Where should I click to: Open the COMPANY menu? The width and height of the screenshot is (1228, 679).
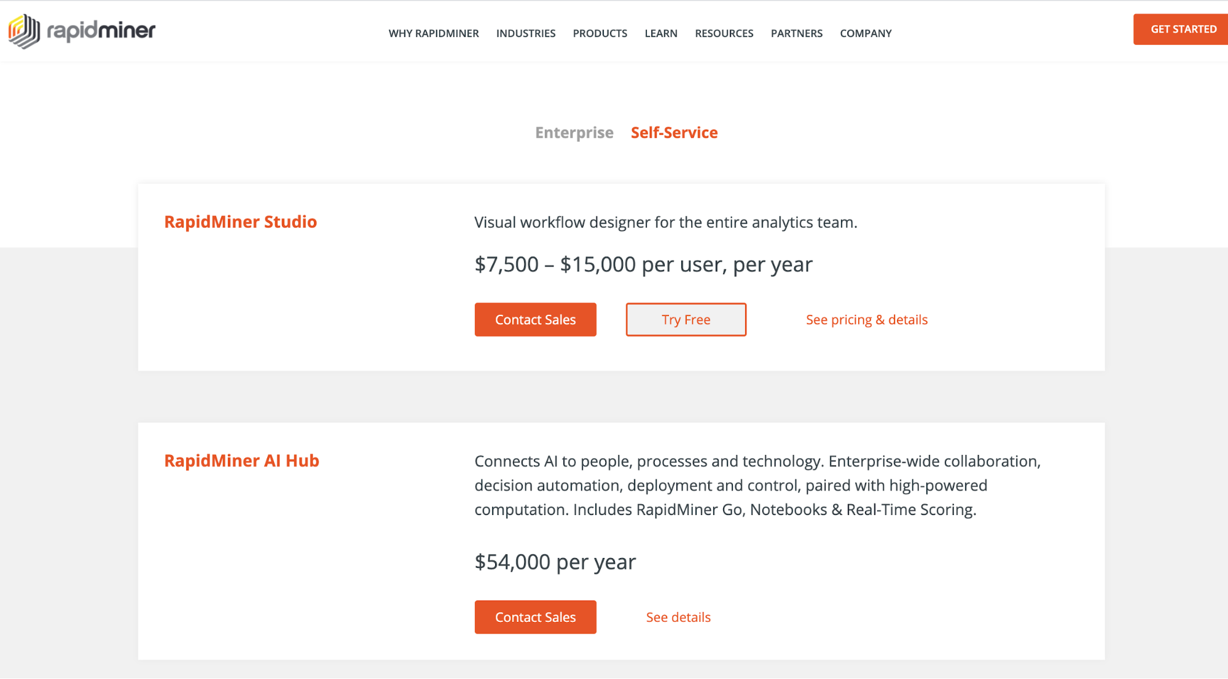866,33
